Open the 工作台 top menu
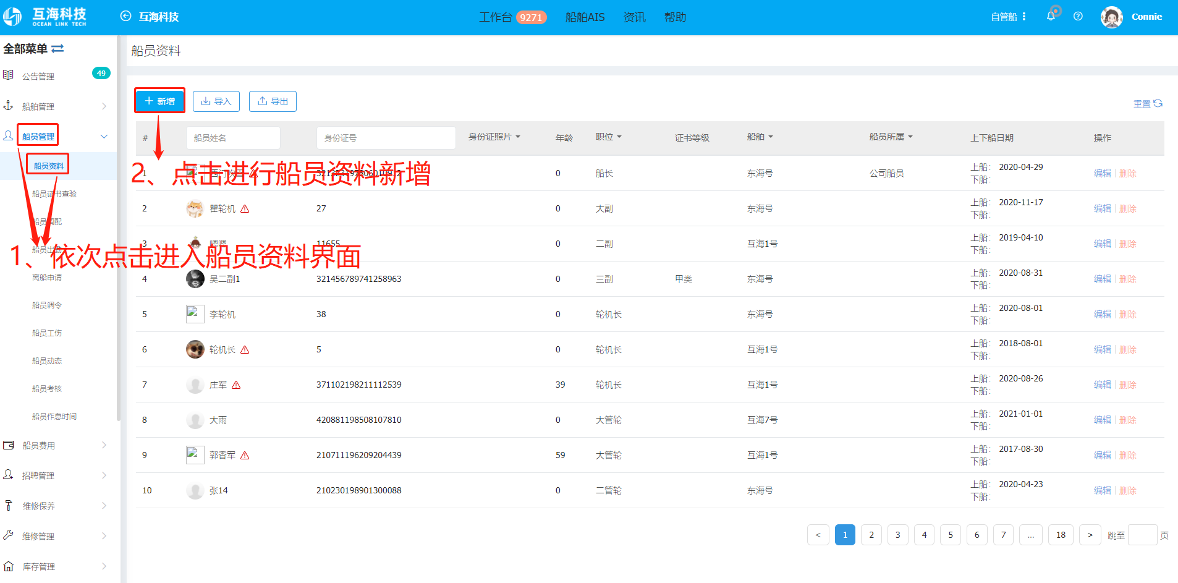Screen dimensions: 1178x583 [495, 17]
